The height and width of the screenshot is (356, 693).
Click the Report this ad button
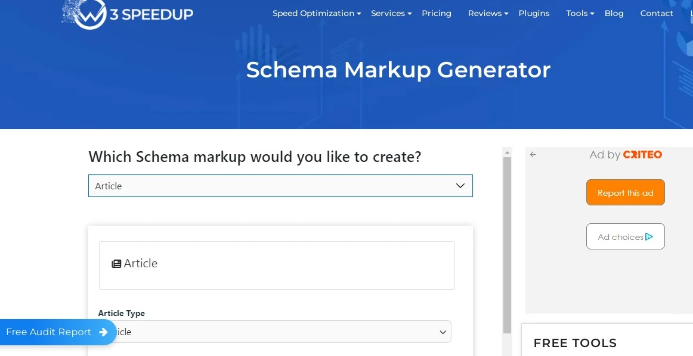click(x=625, y=192)
